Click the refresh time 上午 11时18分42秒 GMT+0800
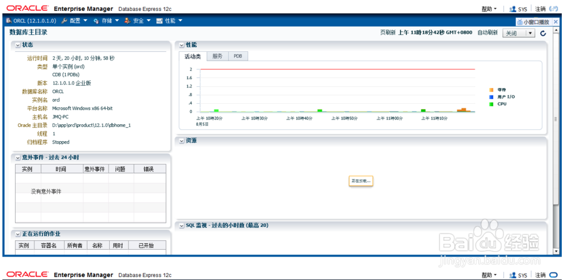572x280 pixels. (435, 33)
